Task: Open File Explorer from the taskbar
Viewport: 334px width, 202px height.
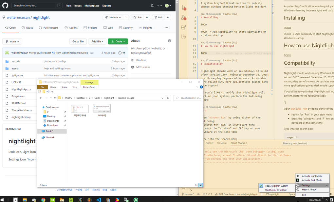Action: point(25,200)
